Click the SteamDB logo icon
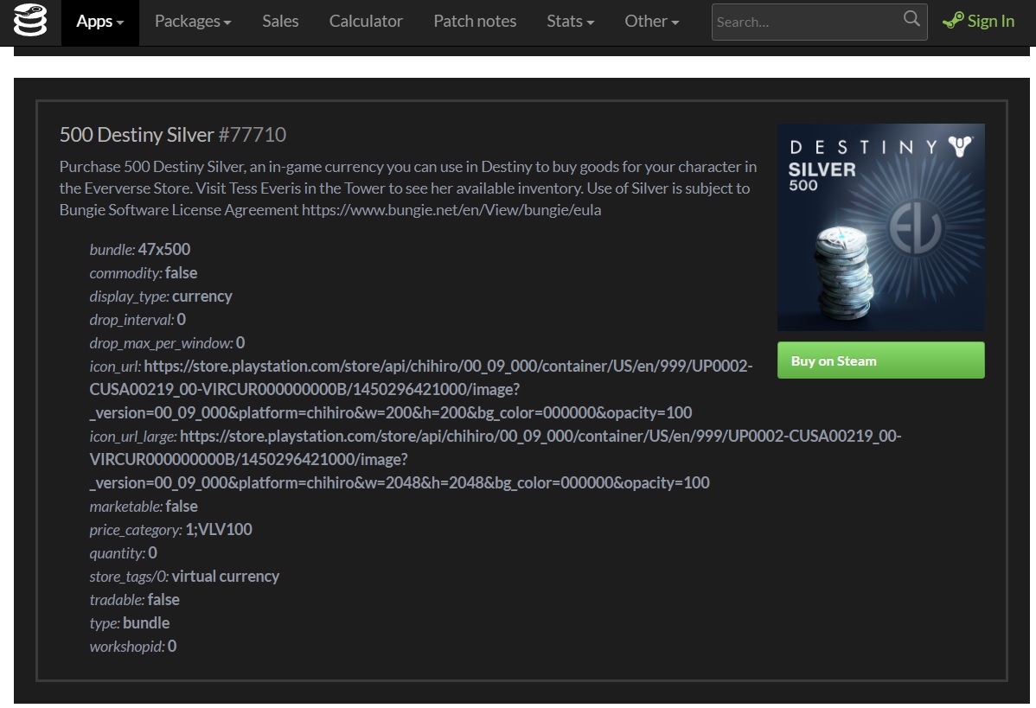The width and height of the screenshot is (1036, 708). 30,22
